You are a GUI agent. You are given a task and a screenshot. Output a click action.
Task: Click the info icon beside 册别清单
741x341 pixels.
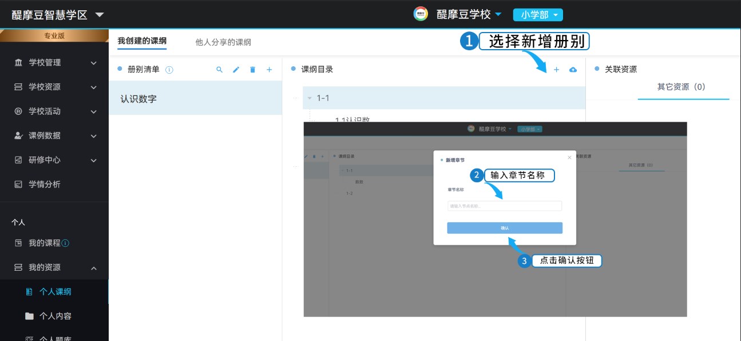[x=169, y=70]
